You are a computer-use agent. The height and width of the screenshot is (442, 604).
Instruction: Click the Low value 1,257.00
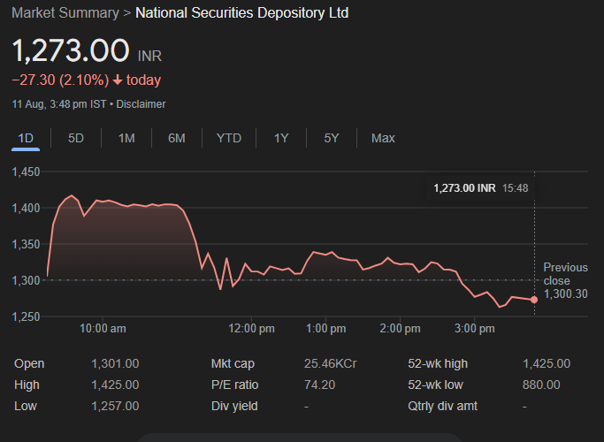pos(115,406)
